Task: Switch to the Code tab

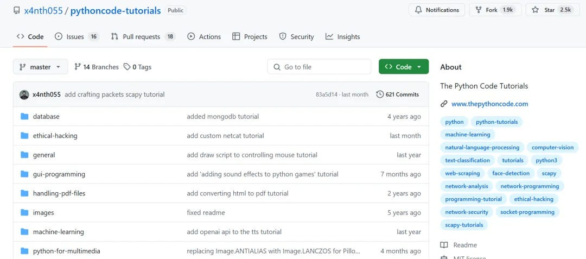Action: [x=30, y=36]
